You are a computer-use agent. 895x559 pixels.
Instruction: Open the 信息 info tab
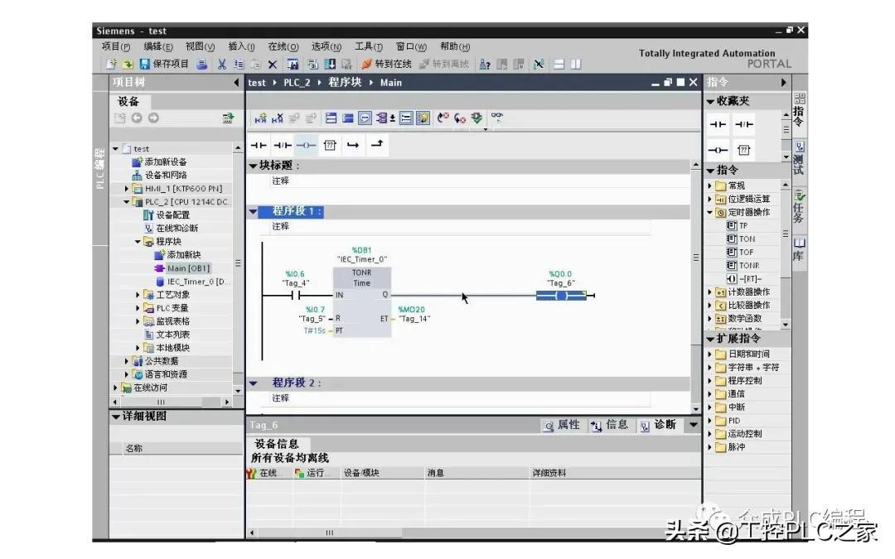pyautogui.click(x=610, y=425)
